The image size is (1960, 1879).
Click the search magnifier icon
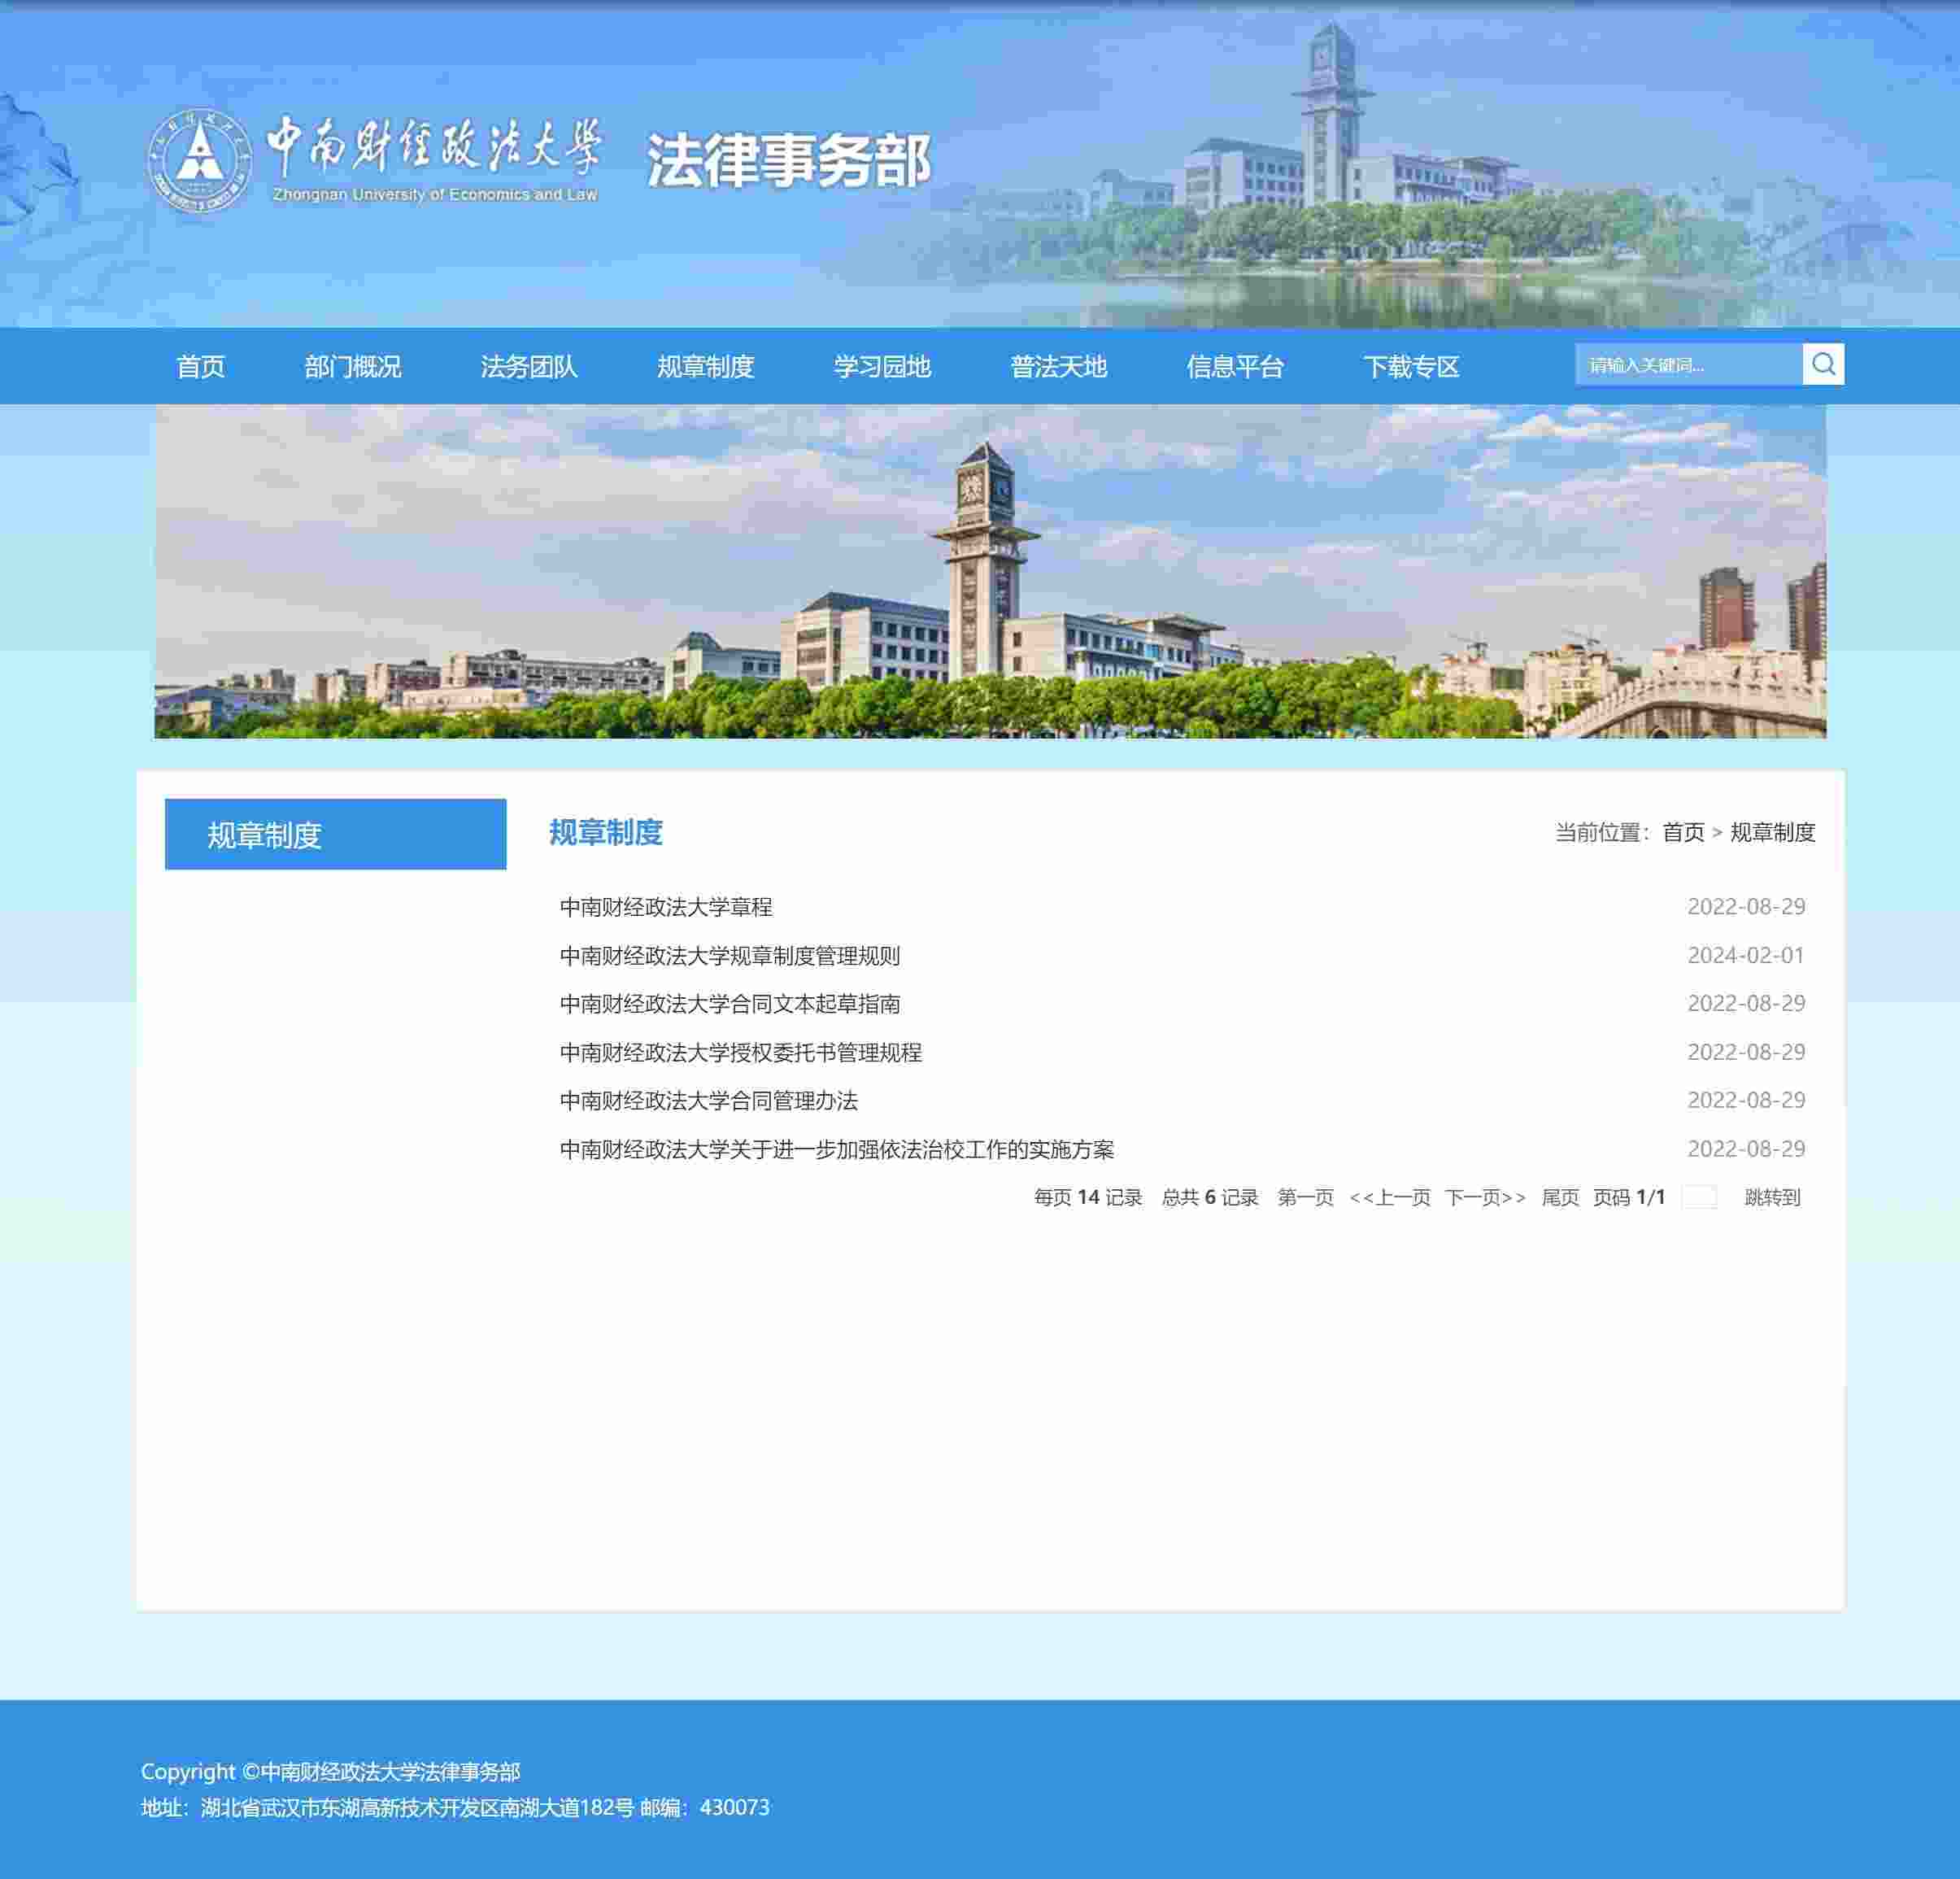tap(1822, 364)
